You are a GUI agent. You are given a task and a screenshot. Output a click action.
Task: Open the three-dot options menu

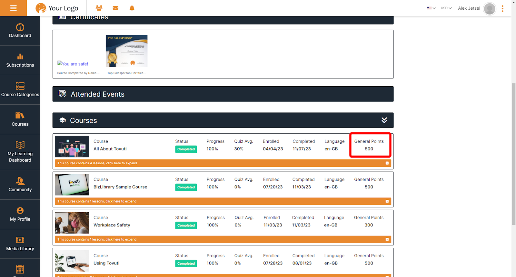502,9
